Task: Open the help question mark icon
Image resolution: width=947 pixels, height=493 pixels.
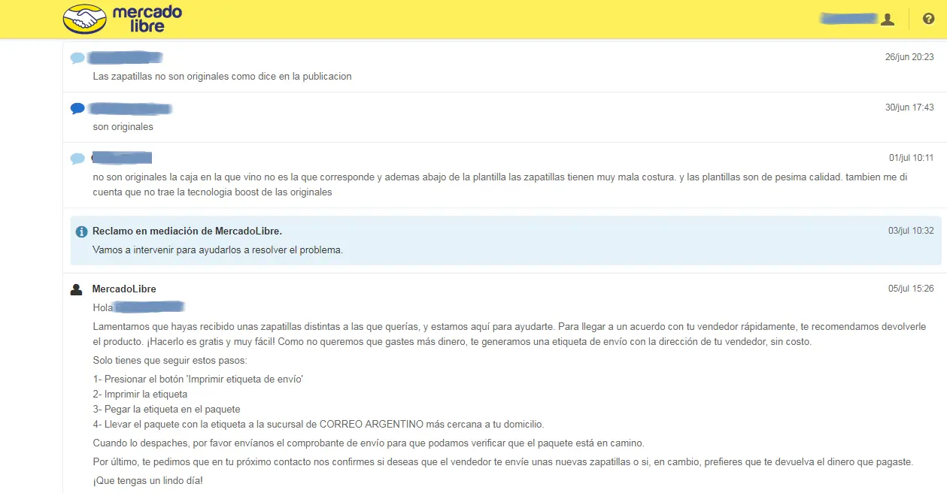Action: 928,19
